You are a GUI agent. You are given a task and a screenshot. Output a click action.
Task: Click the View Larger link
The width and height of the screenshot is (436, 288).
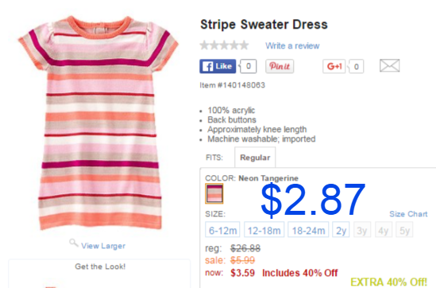coord(103,246)
